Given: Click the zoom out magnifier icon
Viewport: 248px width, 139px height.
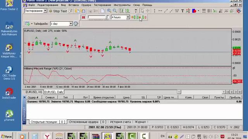Looking at the screenshot, I should pyautogui.click(x=115, y=11).
